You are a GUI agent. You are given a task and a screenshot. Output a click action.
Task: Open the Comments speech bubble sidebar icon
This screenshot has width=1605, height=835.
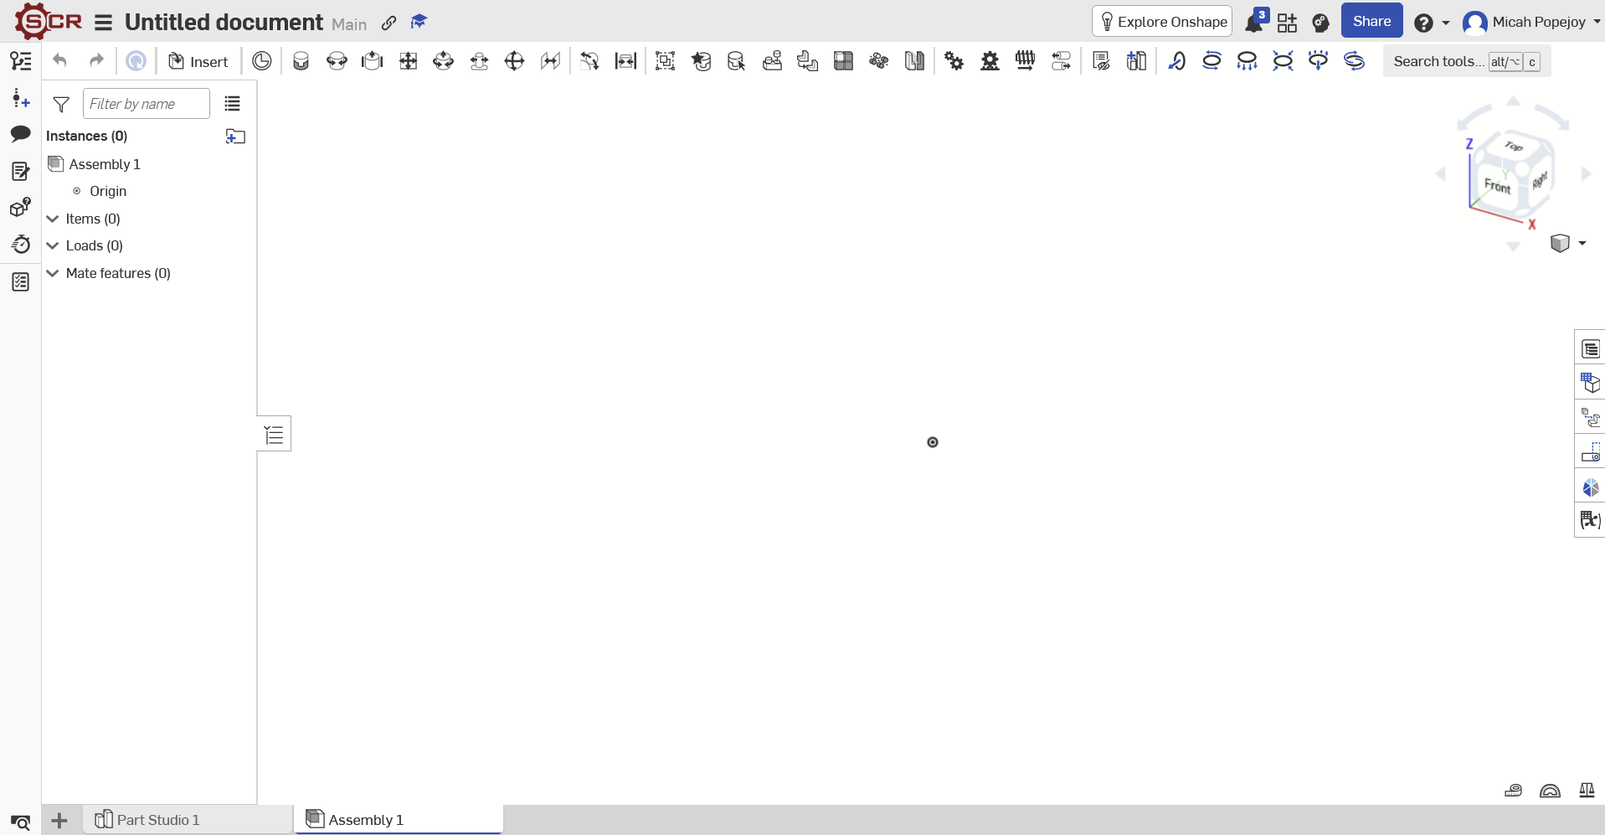(21, 134)
